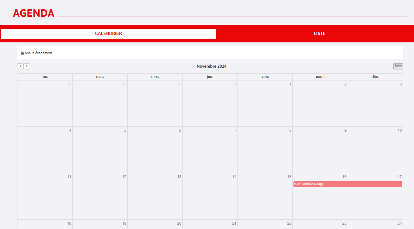Open the Journée Rouge event

[348, 184]
